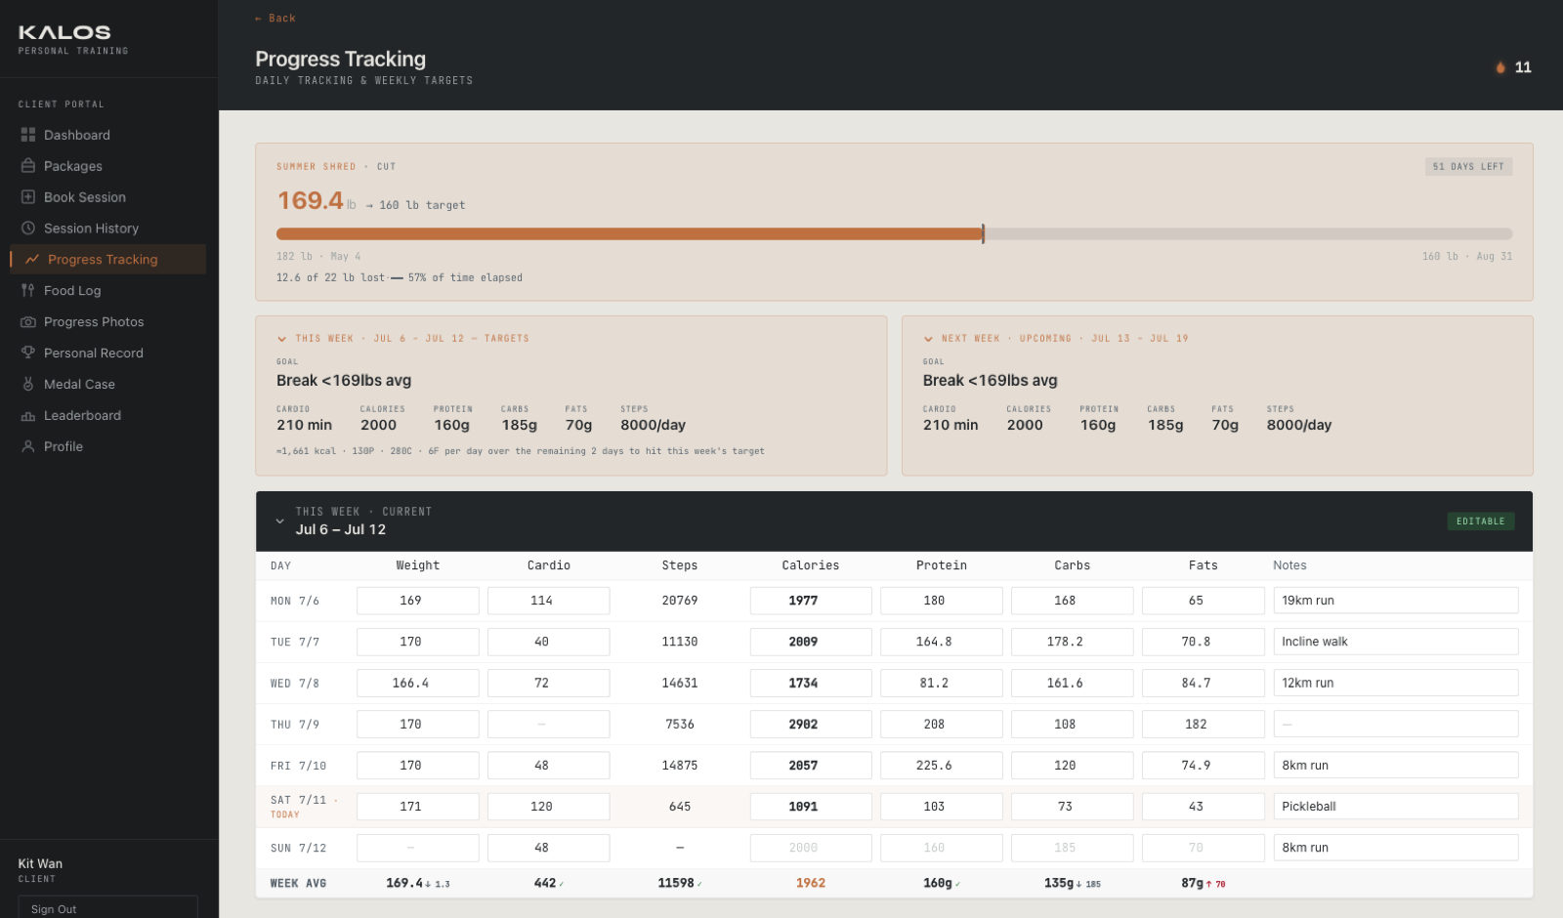Edit Monday's cardio field 114

click(549, 601)
